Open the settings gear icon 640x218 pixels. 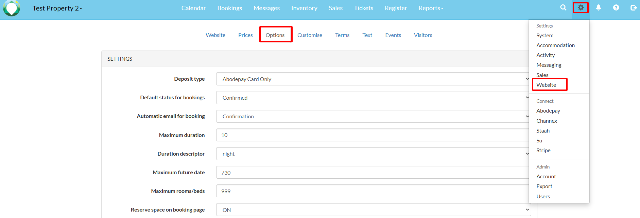tap(581, 7)
